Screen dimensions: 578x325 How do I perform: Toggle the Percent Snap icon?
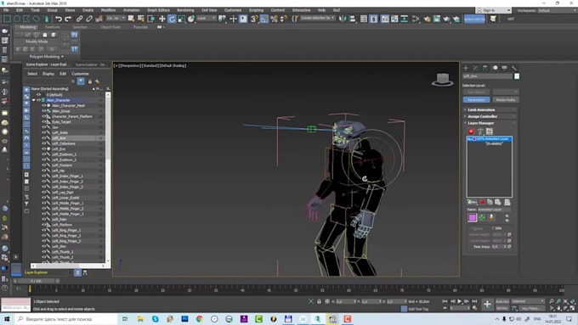click(274, 19)
